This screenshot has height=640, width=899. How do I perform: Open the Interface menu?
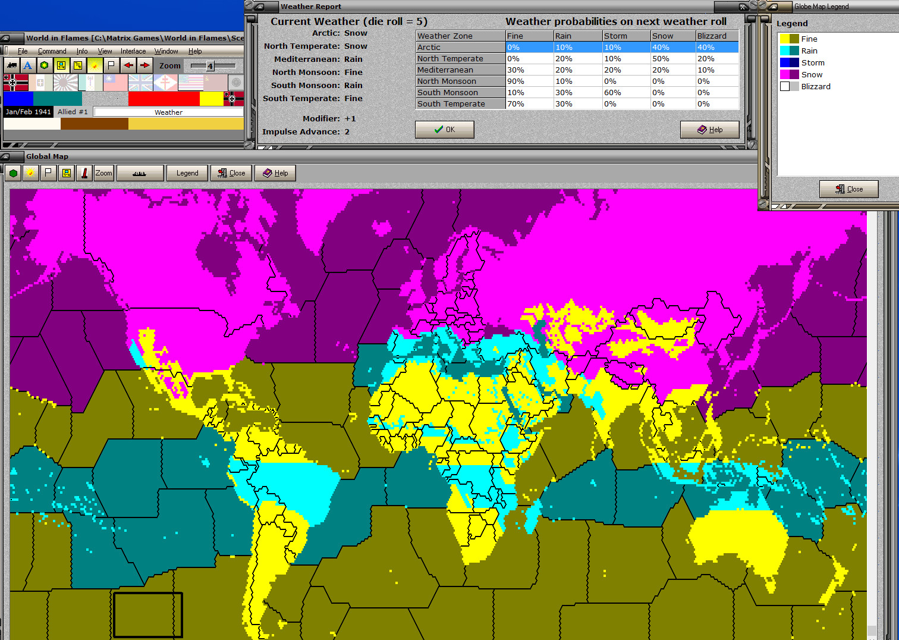133,51
